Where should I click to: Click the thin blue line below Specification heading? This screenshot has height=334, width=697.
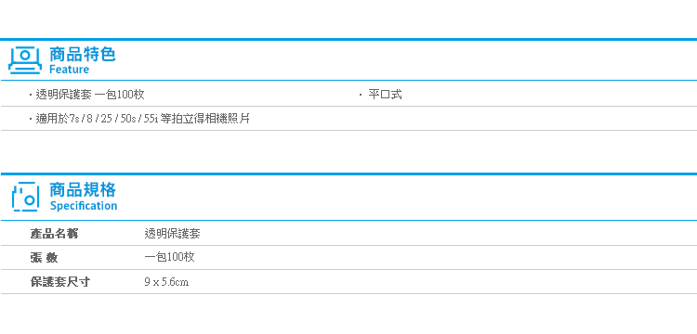click(348, 220)
